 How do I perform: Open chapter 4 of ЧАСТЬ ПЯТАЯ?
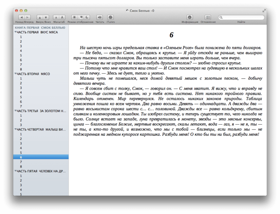[21, 189]
